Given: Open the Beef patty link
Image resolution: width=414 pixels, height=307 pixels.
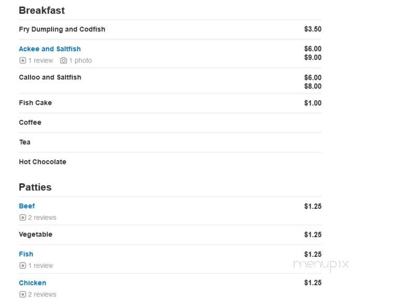Looking at the screenshot, I should (27, 206).
